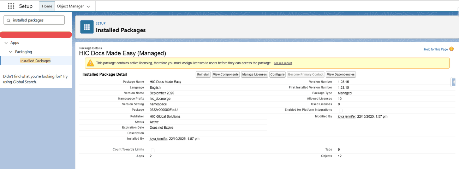The height and width of the screenshot is (169, 459).
Task: Click Become Primary Contact button
Action: click(x=306, y=75)
